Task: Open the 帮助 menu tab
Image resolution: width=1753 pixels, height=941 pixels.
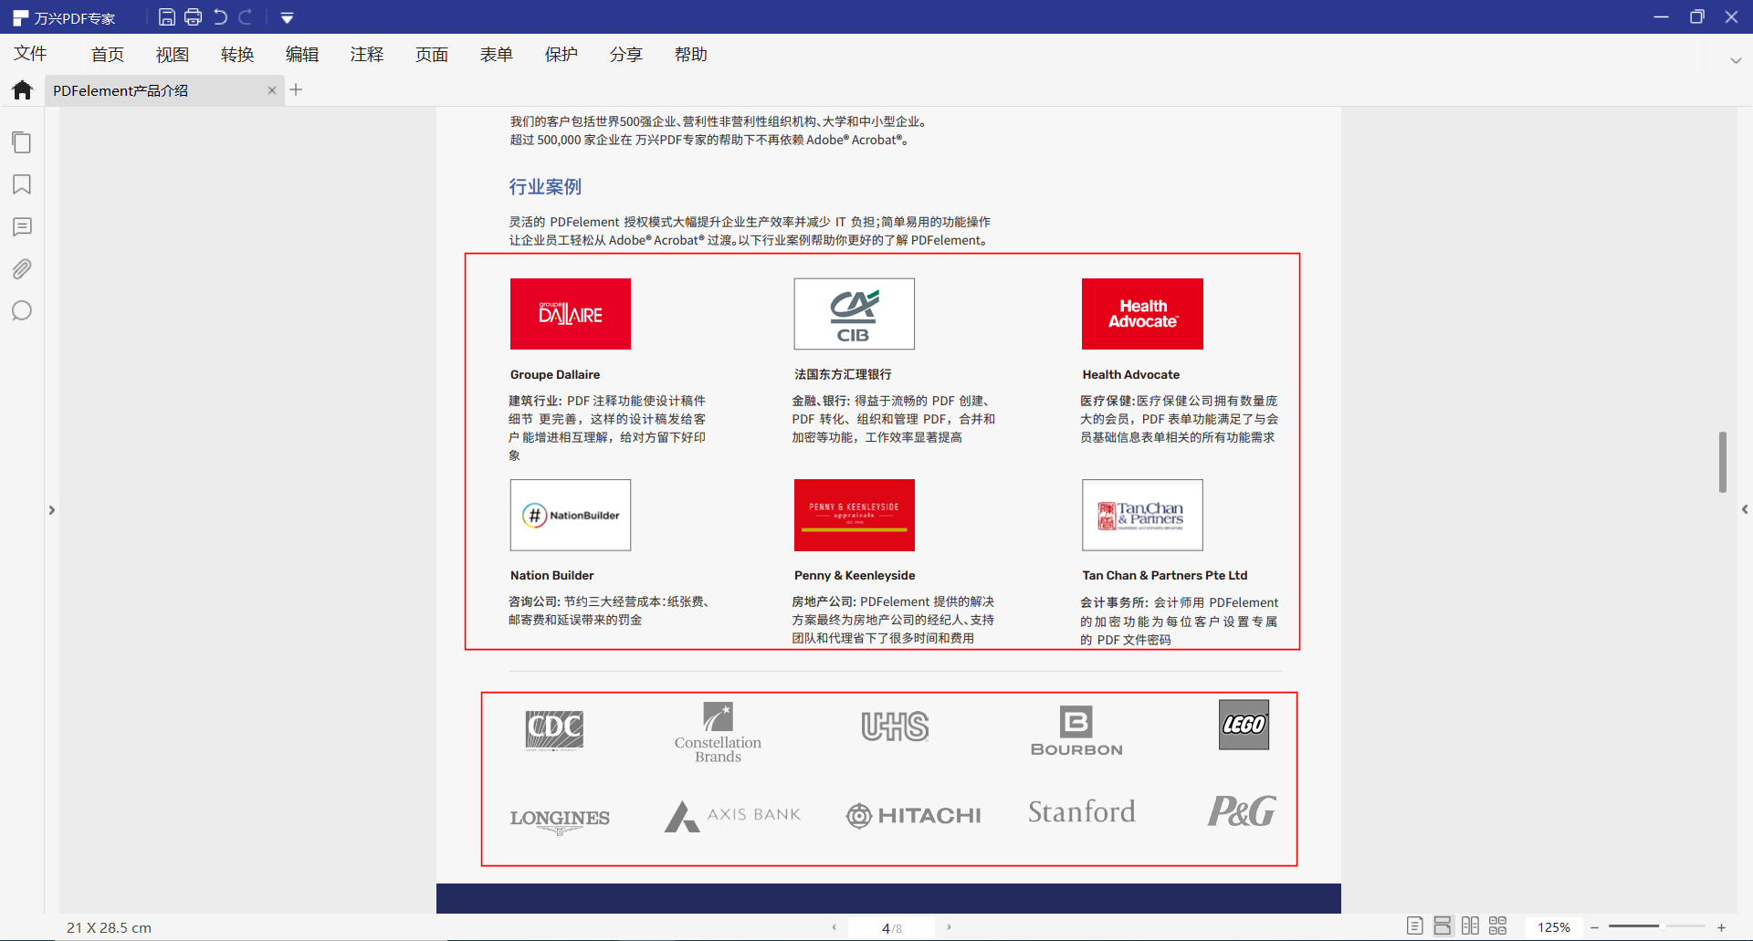Action: coord(691,55)
